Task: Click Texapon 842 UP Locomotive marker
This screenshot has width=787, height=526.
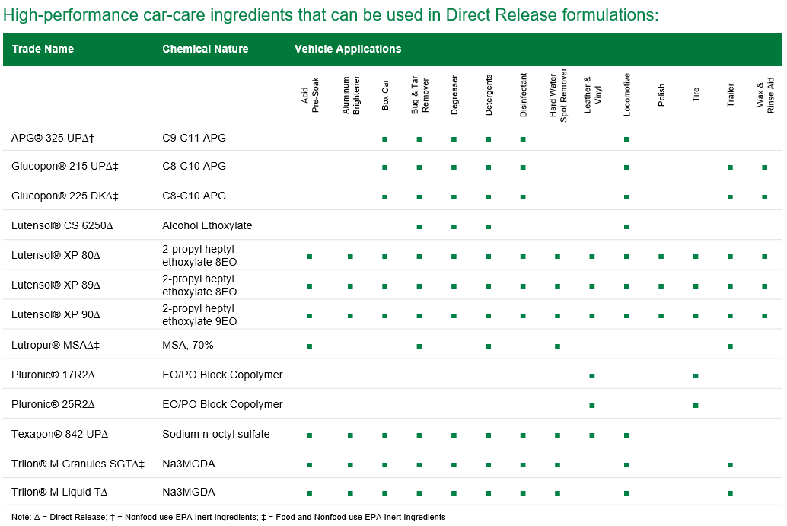Action: click(626, 435)
